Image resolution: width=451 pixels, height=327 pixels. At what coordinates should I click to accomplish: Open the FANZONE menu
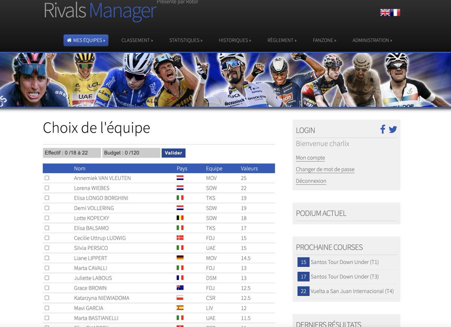click(x=324, y=40)
